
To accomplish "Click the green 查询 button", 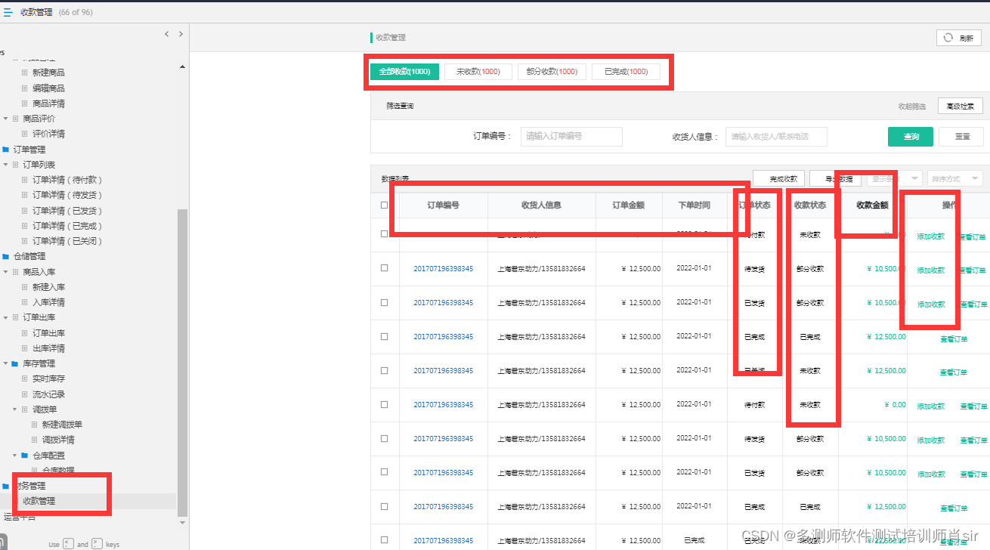I will [911, 137].
